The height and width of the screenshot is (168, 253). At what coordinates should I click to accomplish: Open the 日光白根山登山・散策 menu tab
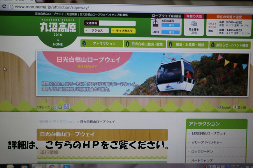[x=145, y=44]
